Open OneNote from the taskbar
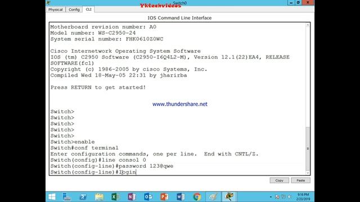This screenshot has width=360, height=202. click(132, 197)
